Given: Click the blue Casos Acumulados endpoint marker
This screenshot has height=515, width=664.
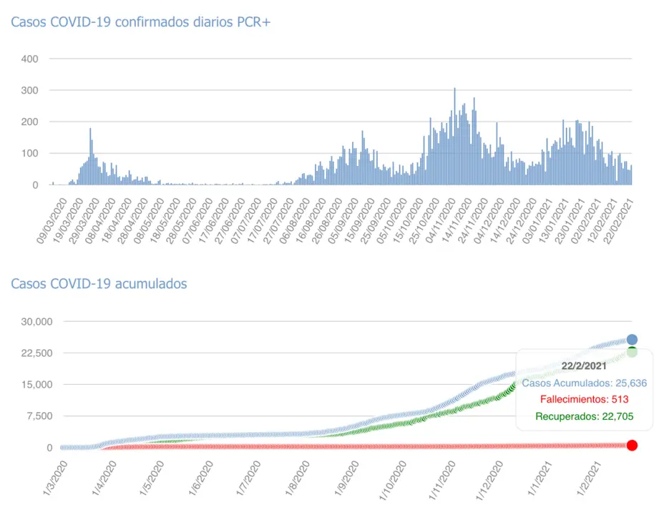Looking at the screenshot, I should 632,340.
